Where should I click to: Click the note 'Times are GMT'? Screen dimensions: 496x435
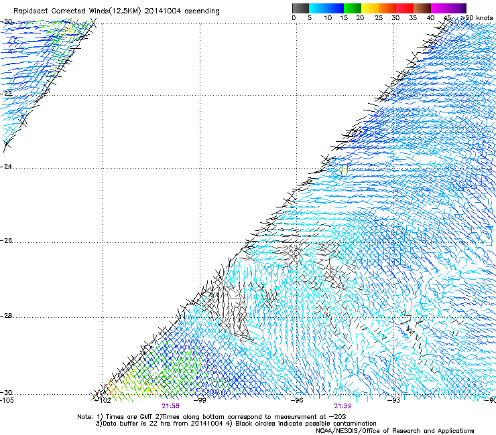coord(129,417)
